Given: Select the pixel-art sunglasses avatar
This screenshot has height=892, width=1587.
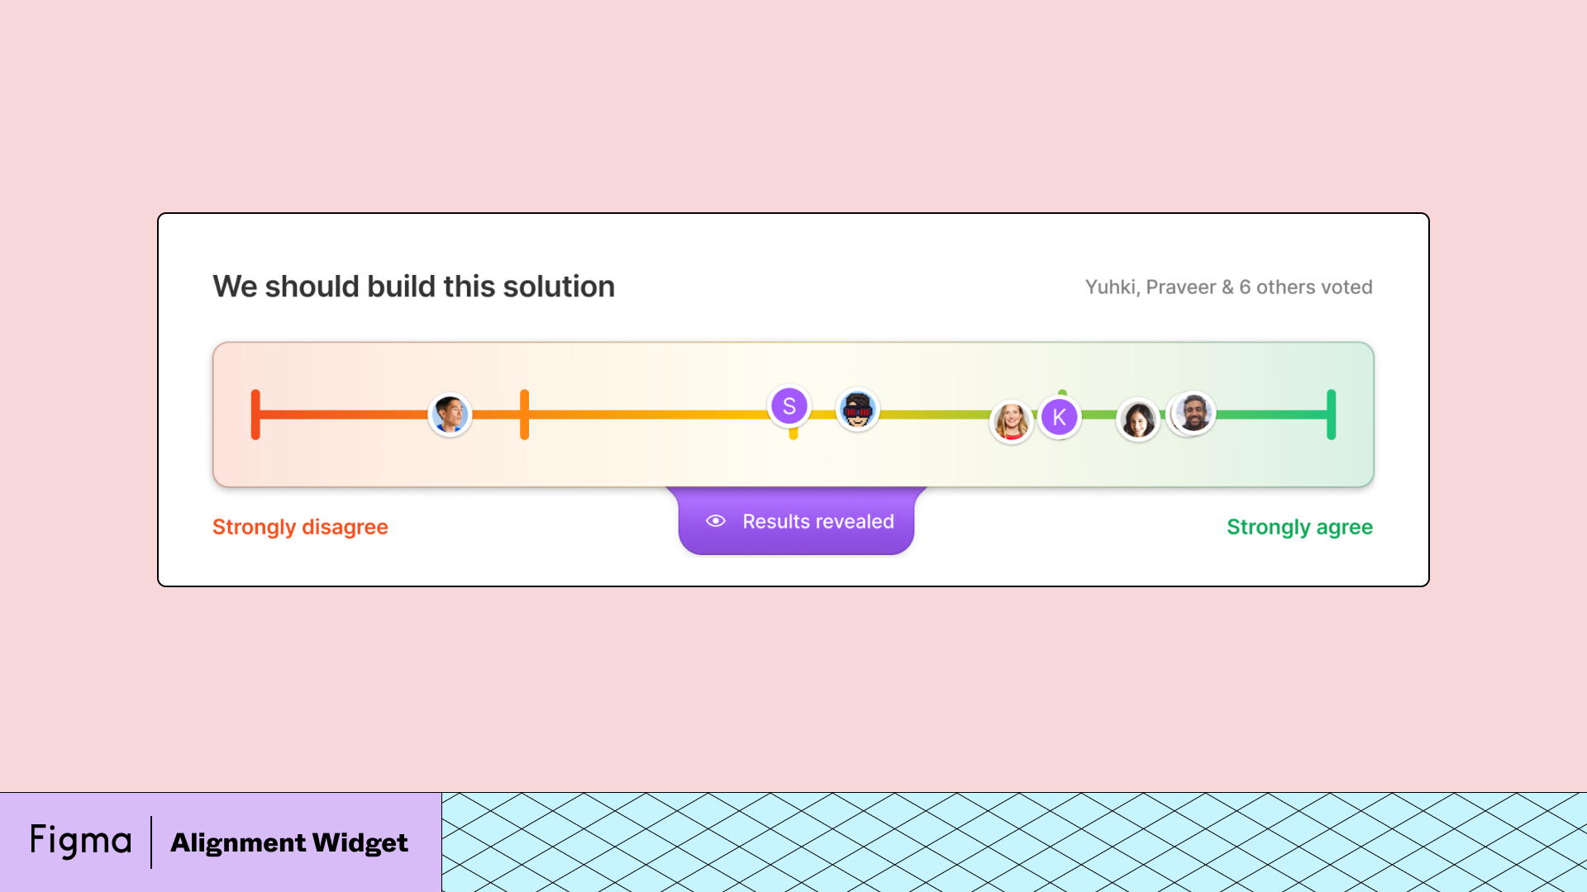Looking at the screenshot, I should click(x=857, y=410).
